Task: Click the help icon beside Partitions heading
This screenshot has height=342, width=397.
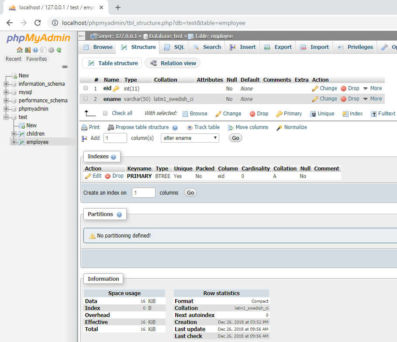Action: tap(119, 215)
